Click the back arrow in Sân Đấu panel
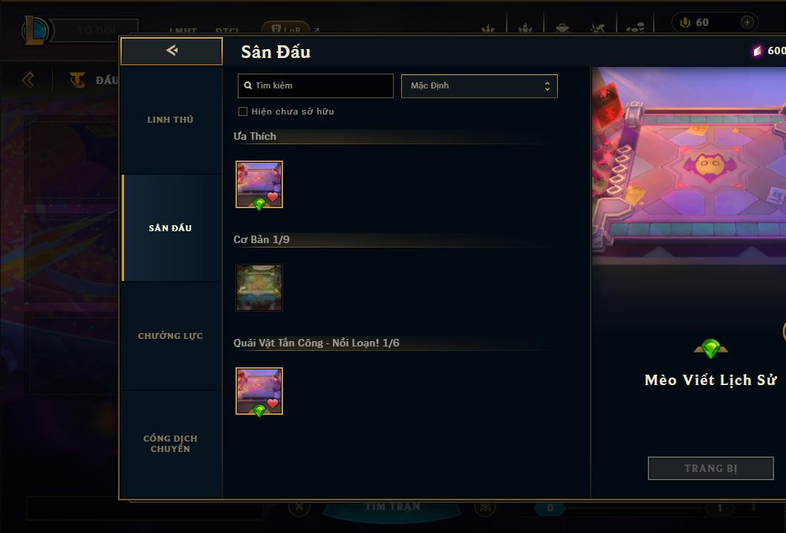The width and height of the screenshot is (786, 533). coord(172,50)
